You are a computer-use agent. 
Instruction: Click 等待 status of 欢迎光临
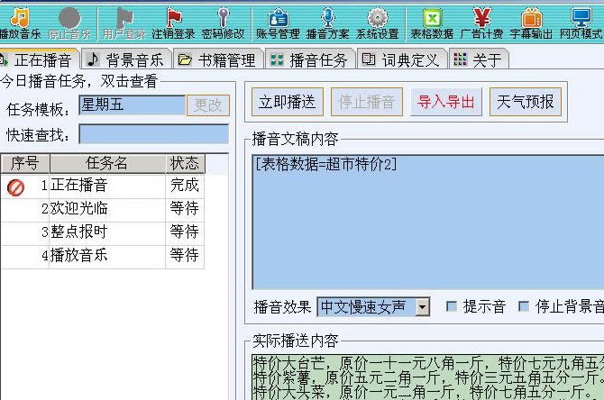[185, 209]
